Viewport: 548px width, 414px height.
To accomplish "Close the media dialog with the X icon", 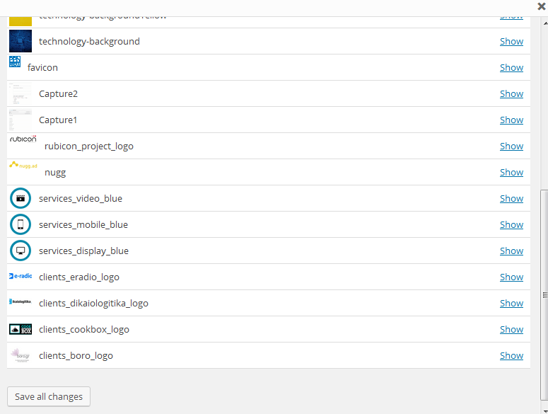I will click(x=542, y=6).
